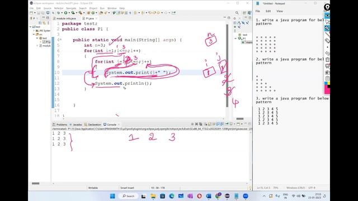Open the Source menu in Eclipse
358x201 pixels.
[x=47, y=8]
